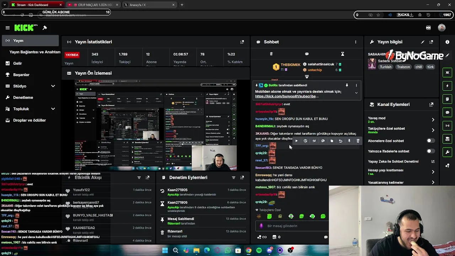The height and width of the screenshot is (256, 455).
Task: Open Yavaş mod settings
Action: tap(401, 120)
